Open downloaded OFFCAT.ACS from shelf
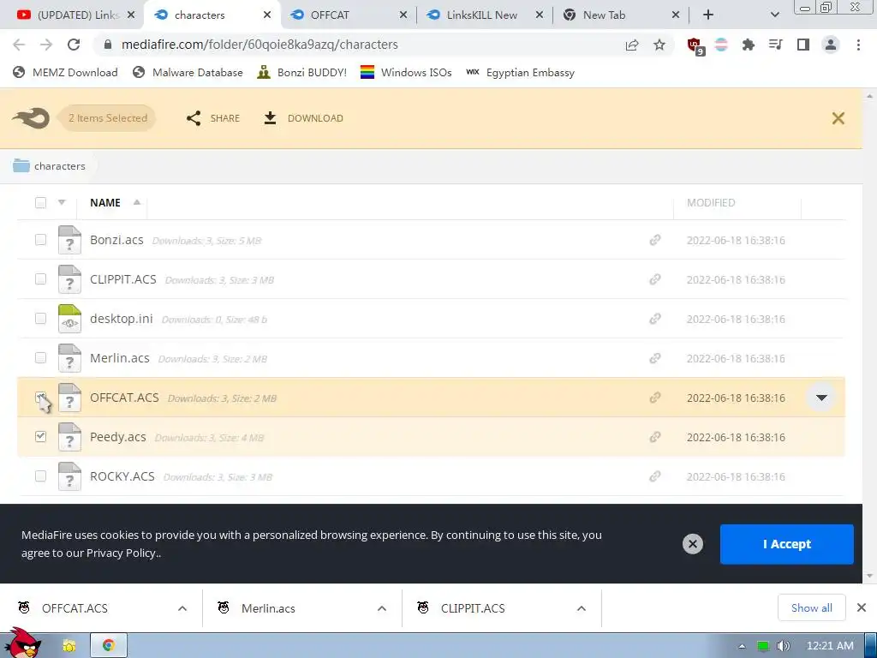 (x=75, y=608)
